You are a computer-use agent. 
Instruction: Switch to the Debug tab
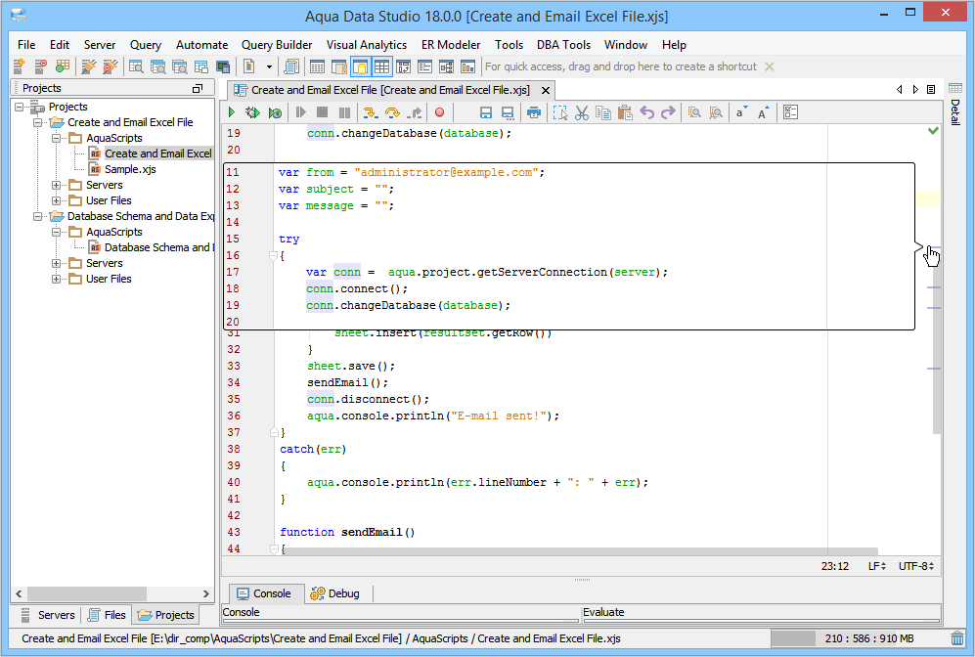335,593
